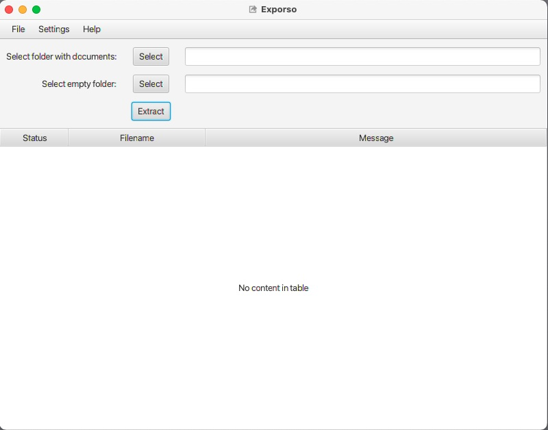Click the documents folder path input field

coord(362,56)
